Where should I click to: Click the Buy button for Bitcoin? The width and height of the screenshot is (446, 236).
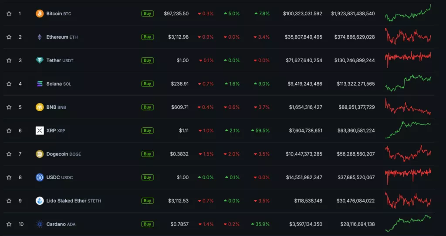click(x=147, y=13)
